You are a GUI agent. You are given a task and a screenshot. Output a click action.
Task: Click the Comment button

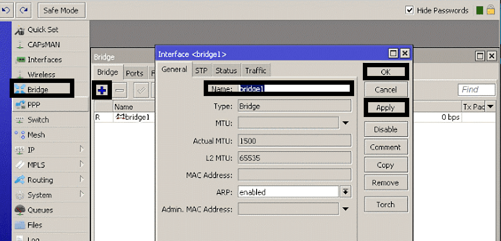point(386,147)
